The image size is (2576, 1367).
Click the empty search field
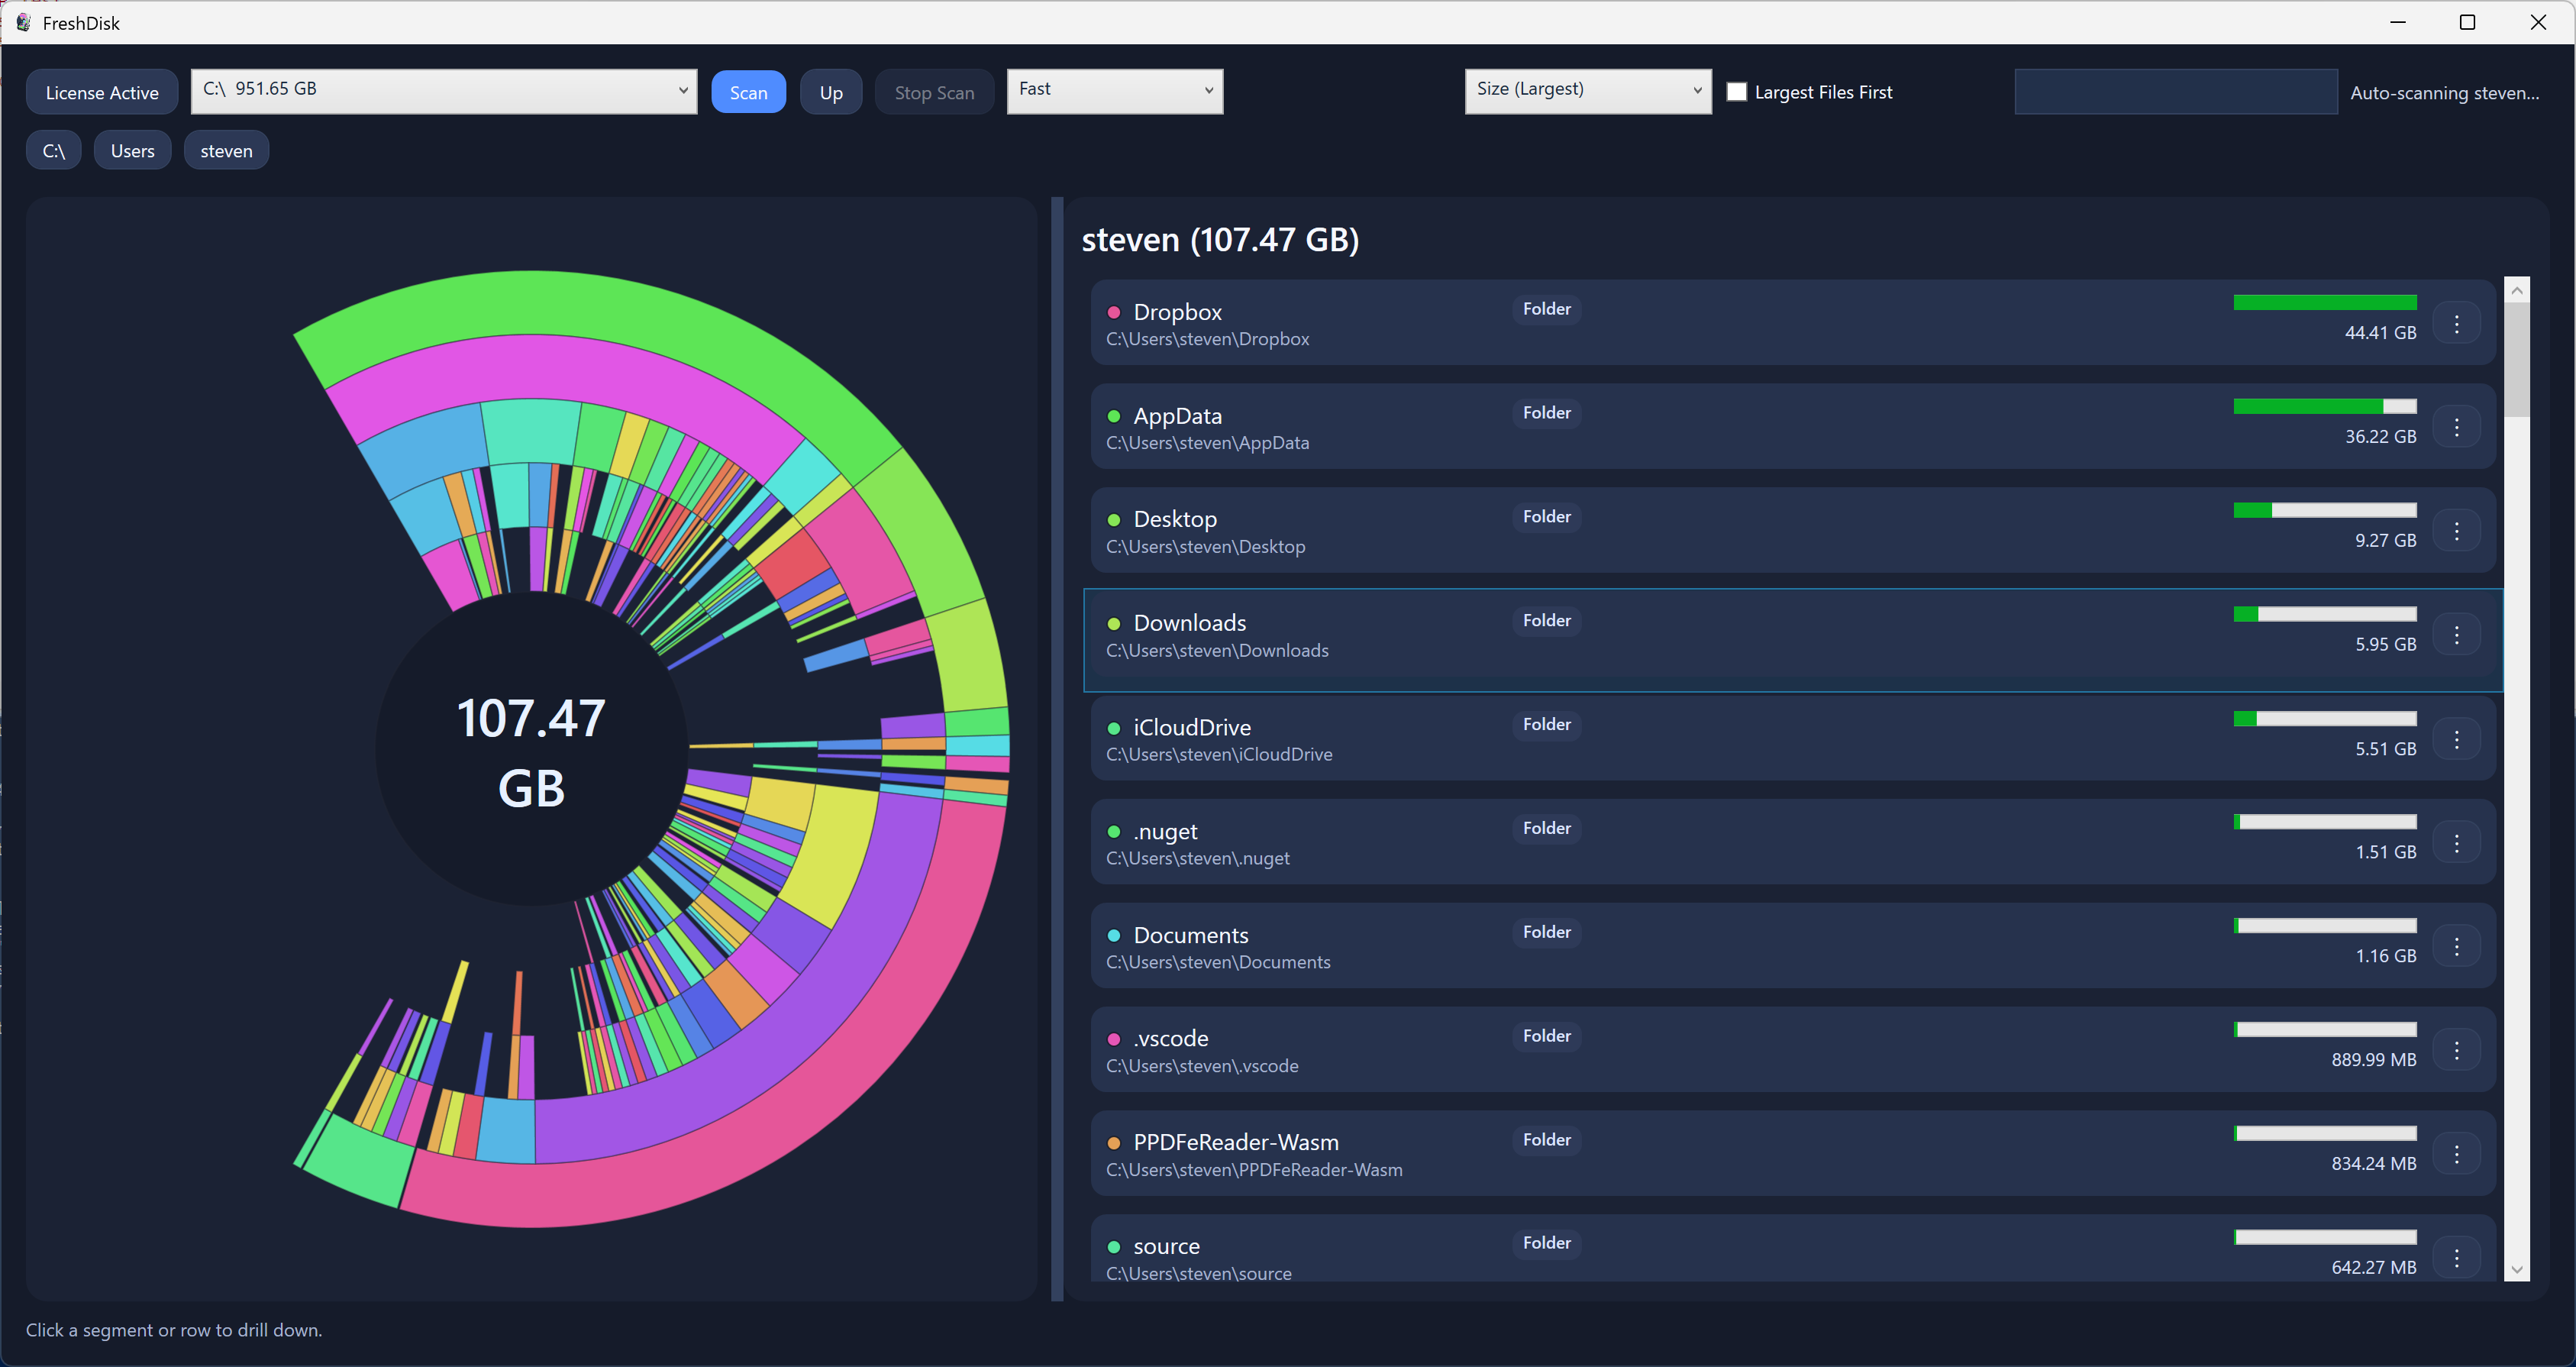2176,91
